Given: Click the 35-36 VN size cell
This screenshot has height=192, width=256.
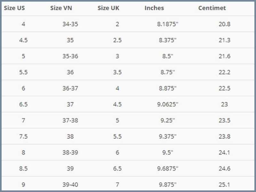Looking at the screenshot, I should [x=70, y=56].
